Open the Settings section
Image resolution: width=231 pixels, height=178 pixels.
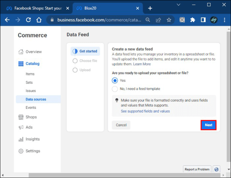(33, 151)
